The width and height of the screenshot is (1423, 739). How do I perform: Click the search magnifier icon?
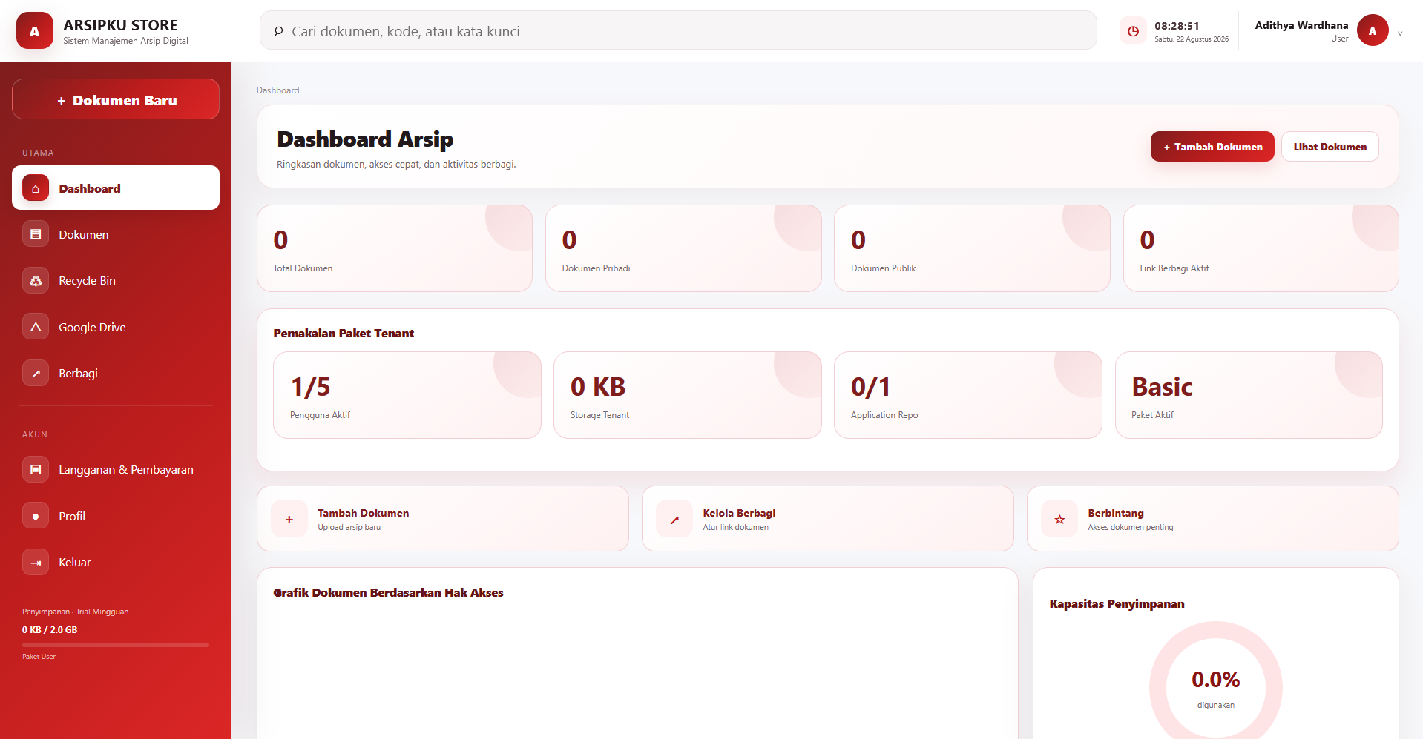tap(278, 31)
